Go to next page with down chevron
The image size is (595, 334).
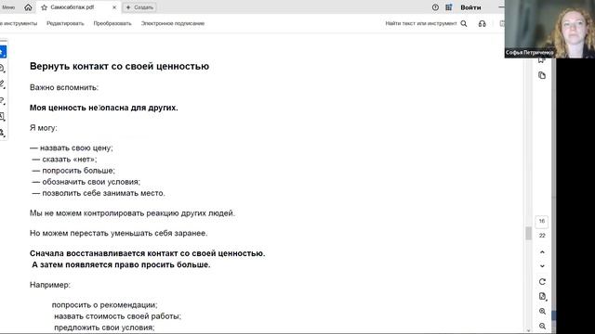542,266
